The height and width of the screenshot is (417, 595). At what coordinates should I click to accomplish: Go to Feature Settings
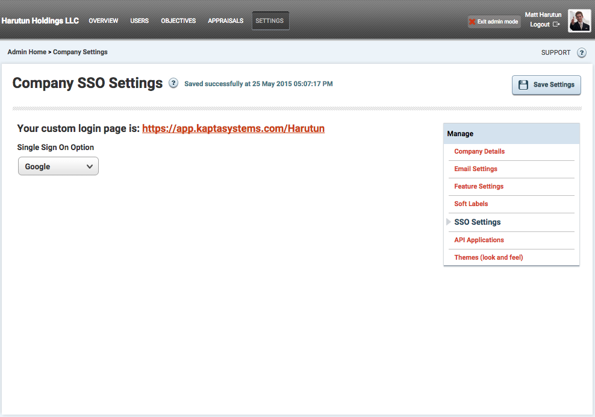(479, 186)
